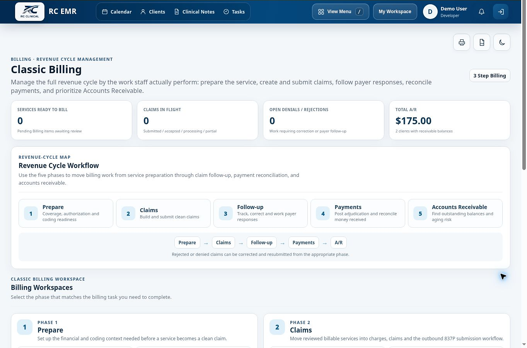Click the print icon button
Image resolution: width=527 pixels, height=348 pixels.
coord(462,42)
